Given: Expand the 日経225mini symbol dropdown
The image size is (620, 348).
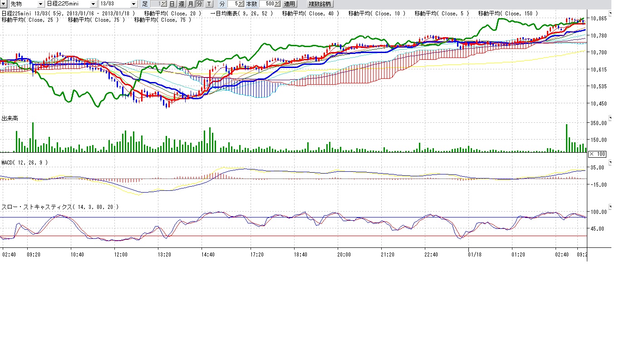Looking at the screenshot, I should point(93,4).
